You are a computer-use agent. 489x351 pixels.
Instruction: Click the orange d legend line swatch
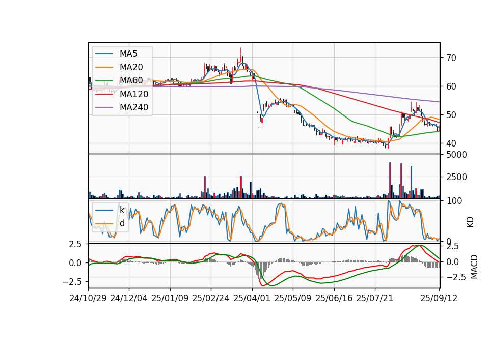click(x=104, y=224)
